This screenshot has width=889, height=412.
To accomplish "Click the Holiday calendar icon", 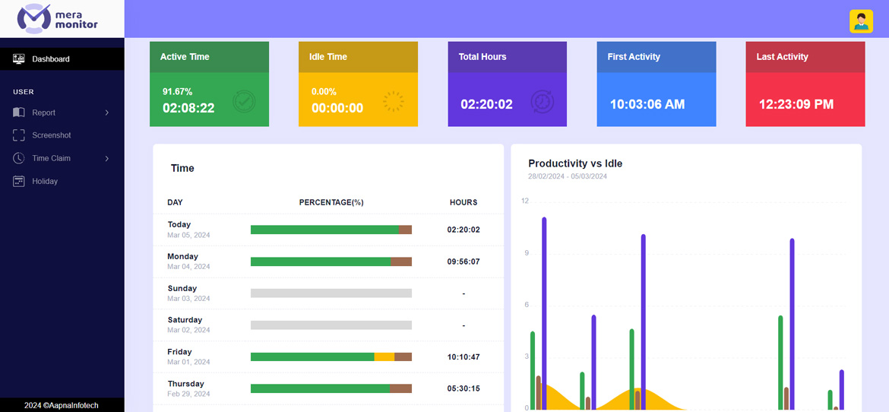I will 19,182.
